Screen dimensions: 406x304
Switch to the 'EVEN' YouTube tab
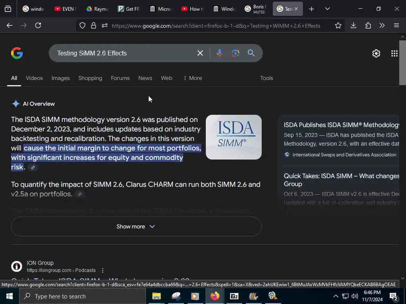click(65, 9)
